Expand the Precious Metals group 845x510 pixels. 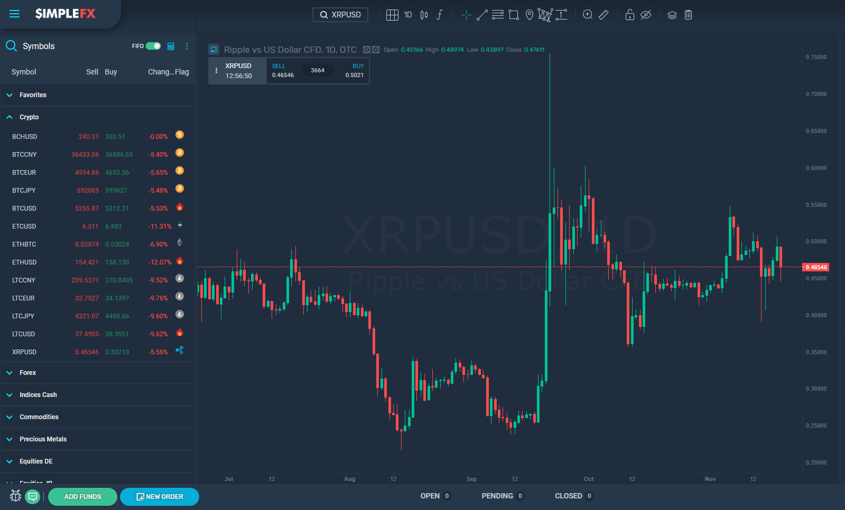pyautogui.click(x=98, y=439)
